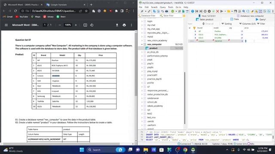Open the PDF viewer sidebar menu icon
Image resolution: width=275 pixels, height=154 pixels.
6,25
